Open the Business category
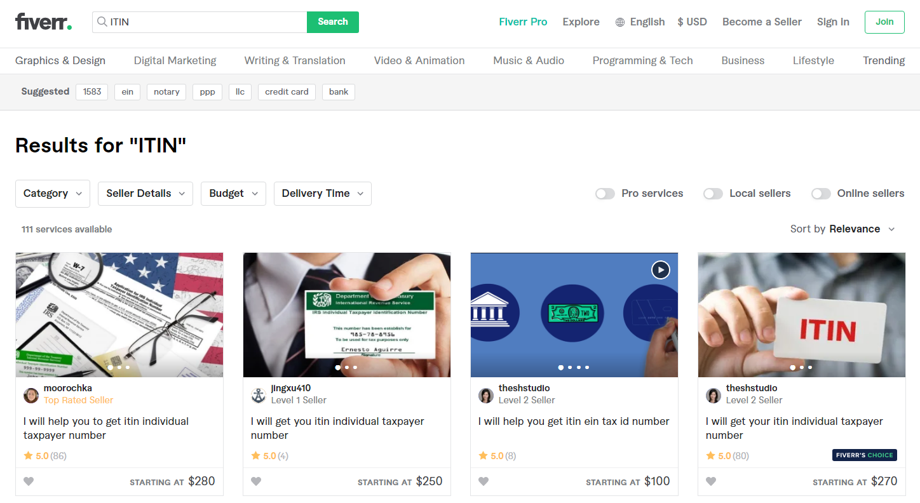 pos(743,60)
